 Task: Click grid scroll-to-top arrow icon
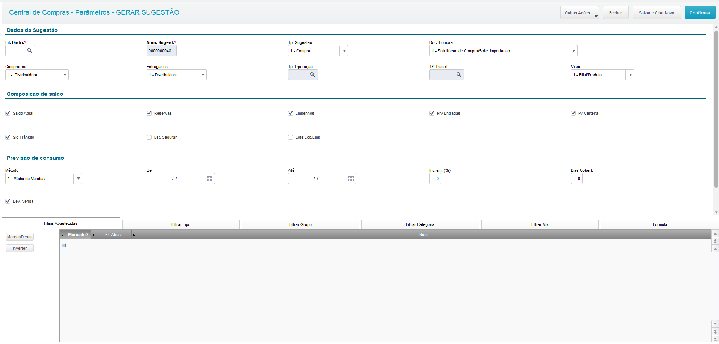coord(715,234)
